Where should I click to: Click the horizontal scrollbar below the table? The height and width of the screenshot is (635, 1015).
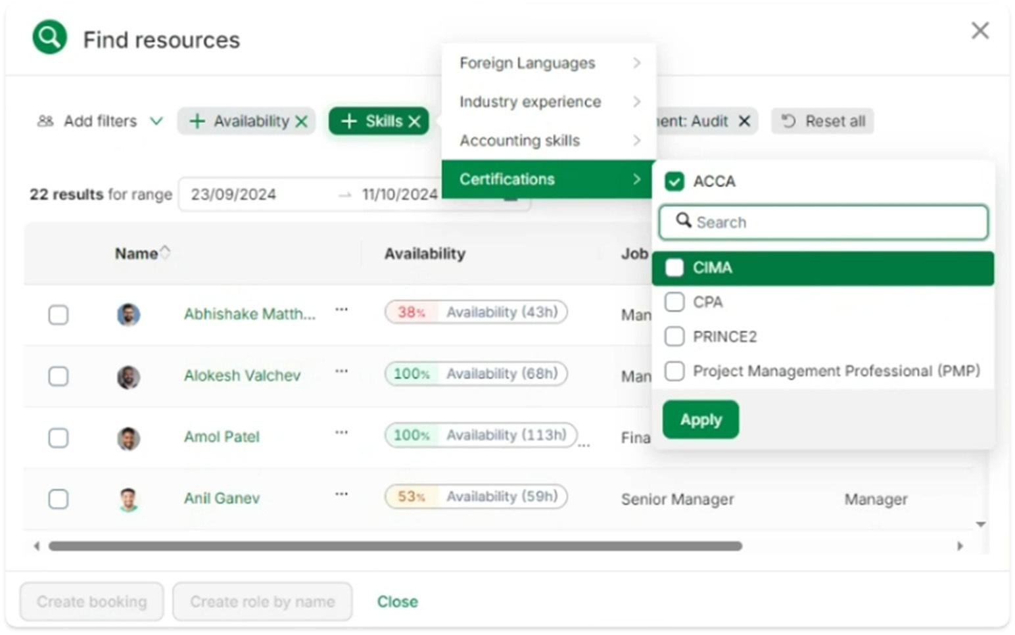tap(394, 546)
